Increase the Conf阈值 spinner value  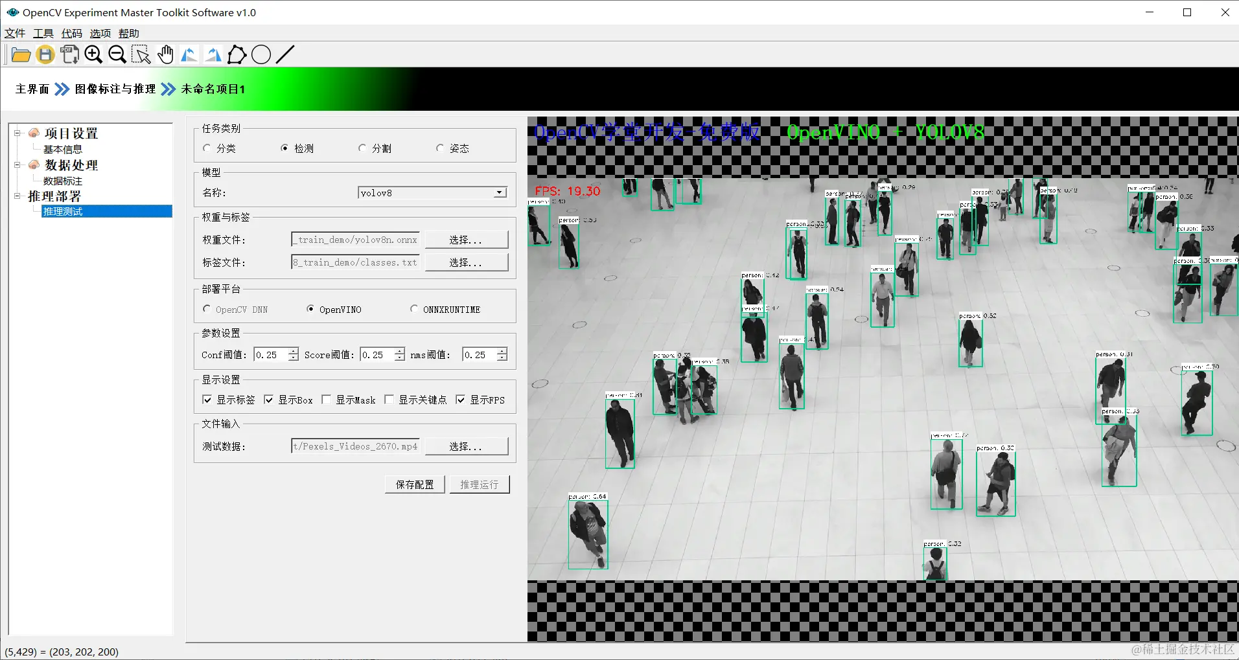point(294,351)
